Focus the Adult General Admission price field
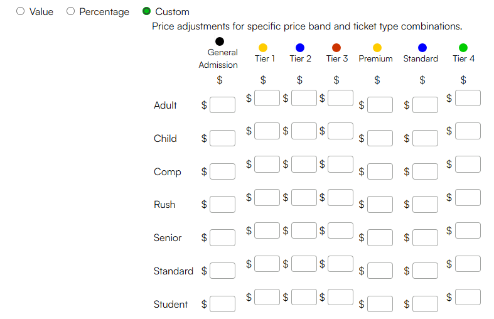This screenshot has height=319, width=494. (222, 105)
